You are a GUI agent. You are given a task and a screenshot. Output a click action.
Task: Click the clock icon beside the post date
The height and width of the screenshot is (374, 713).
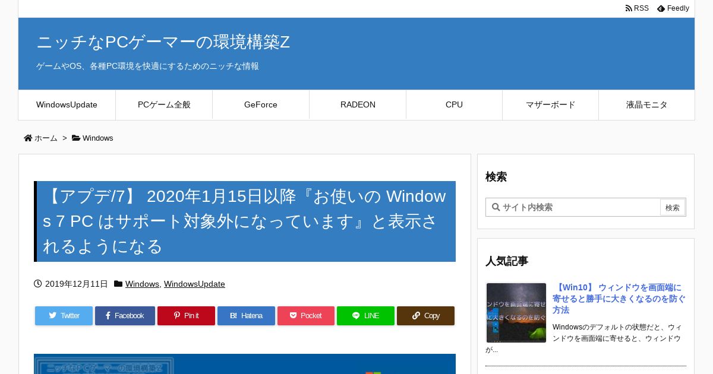38,284
